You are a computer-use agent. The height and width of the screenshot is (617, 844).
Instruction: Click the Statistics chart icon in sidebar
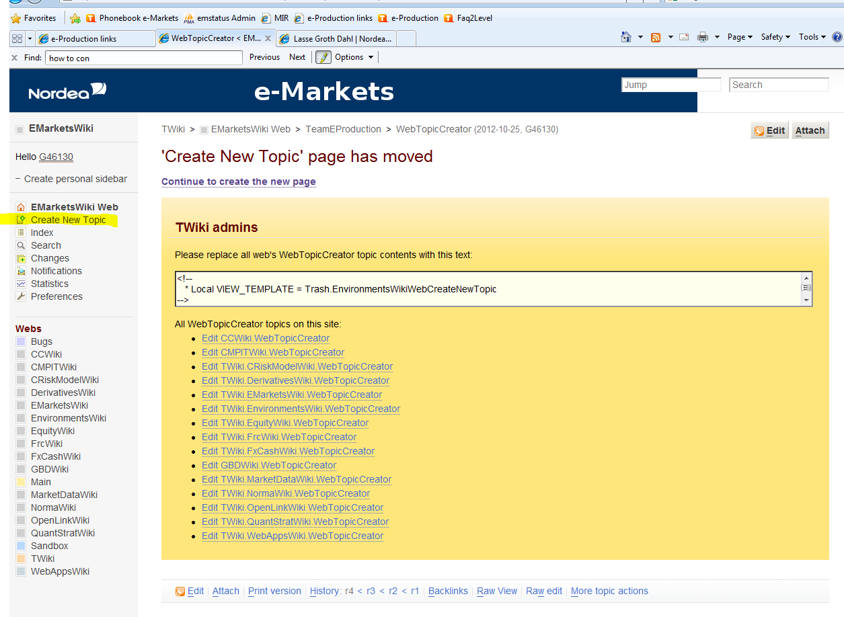[x=21, y=284]
